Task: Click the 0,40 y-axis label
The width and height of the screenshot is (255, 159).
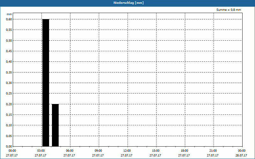Action: pyautogui.click(x=9, y=61)
